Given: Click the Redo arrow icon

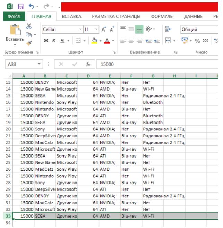Looking at the screenshot, I should [46, 6].
